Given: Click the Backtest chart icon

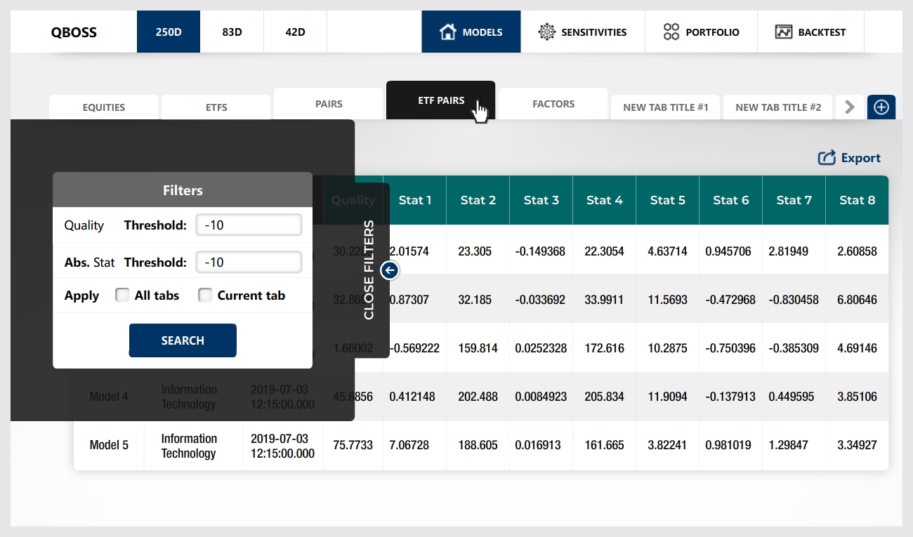Looking at the screenshot, I should [784, 32].
